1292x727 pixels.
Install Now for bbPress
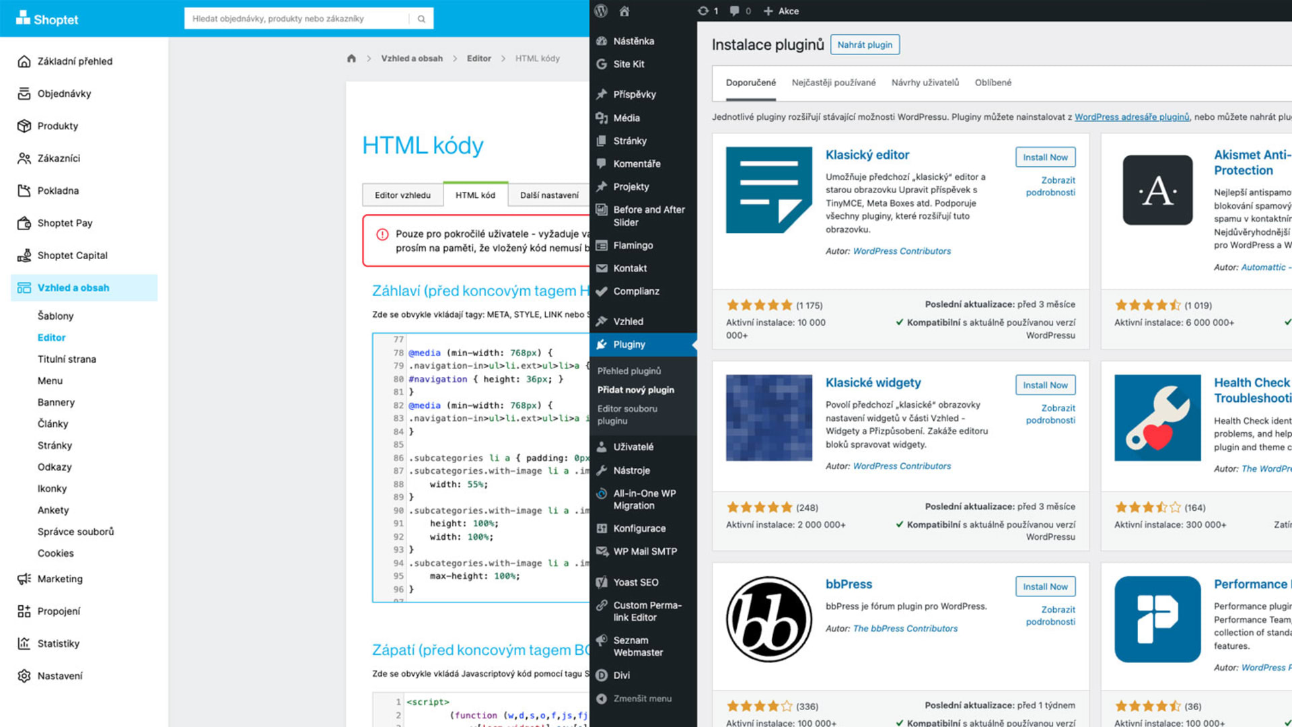[x=1045, y=586]
